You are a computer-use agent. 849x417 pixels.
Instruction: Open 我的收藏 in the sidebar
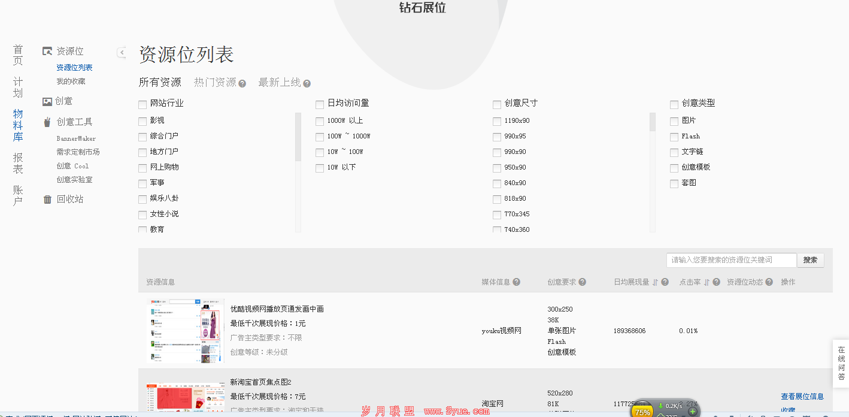click(x=71, y=81)
